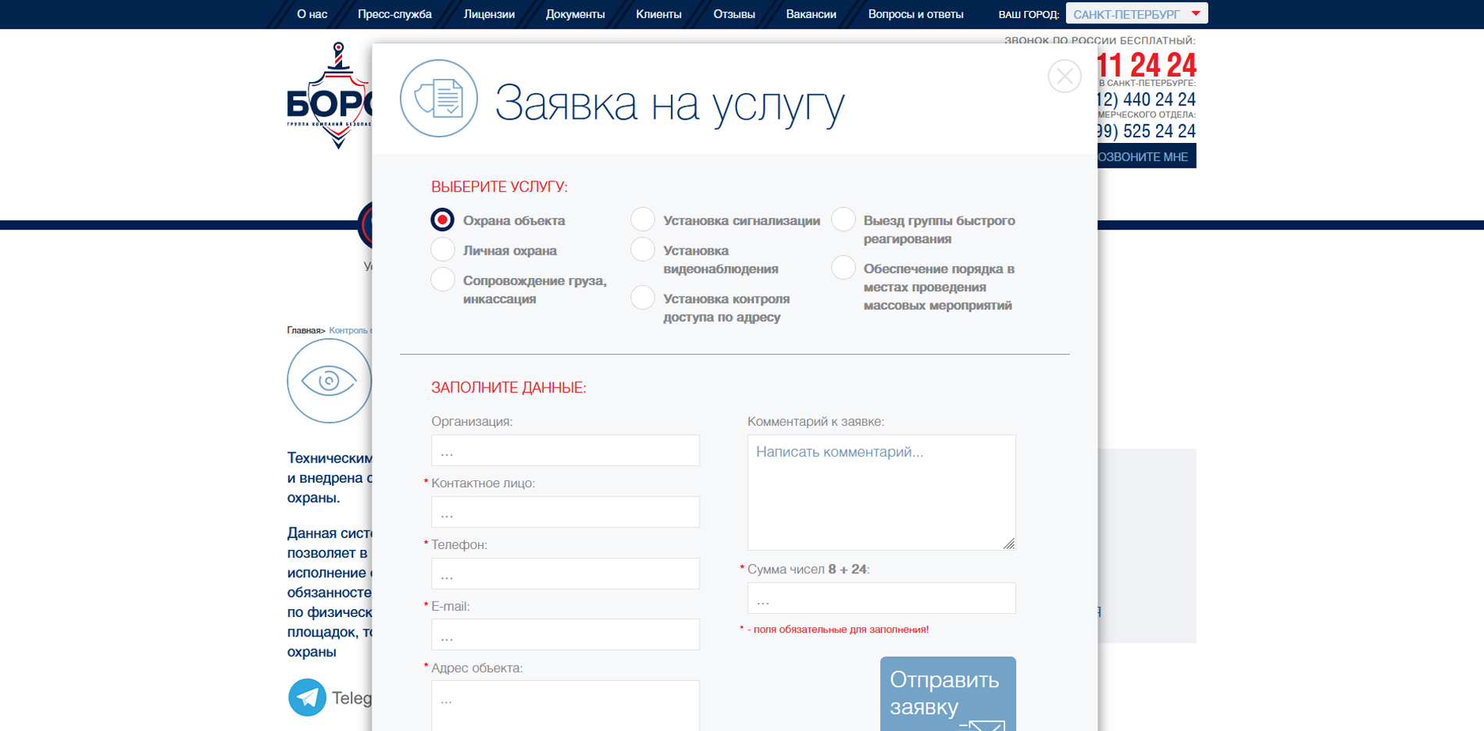Image resolution: width=1484 pixels, height=731 pixels.
Task: Close the service request dialog
Action: [x=1064, y=77]
